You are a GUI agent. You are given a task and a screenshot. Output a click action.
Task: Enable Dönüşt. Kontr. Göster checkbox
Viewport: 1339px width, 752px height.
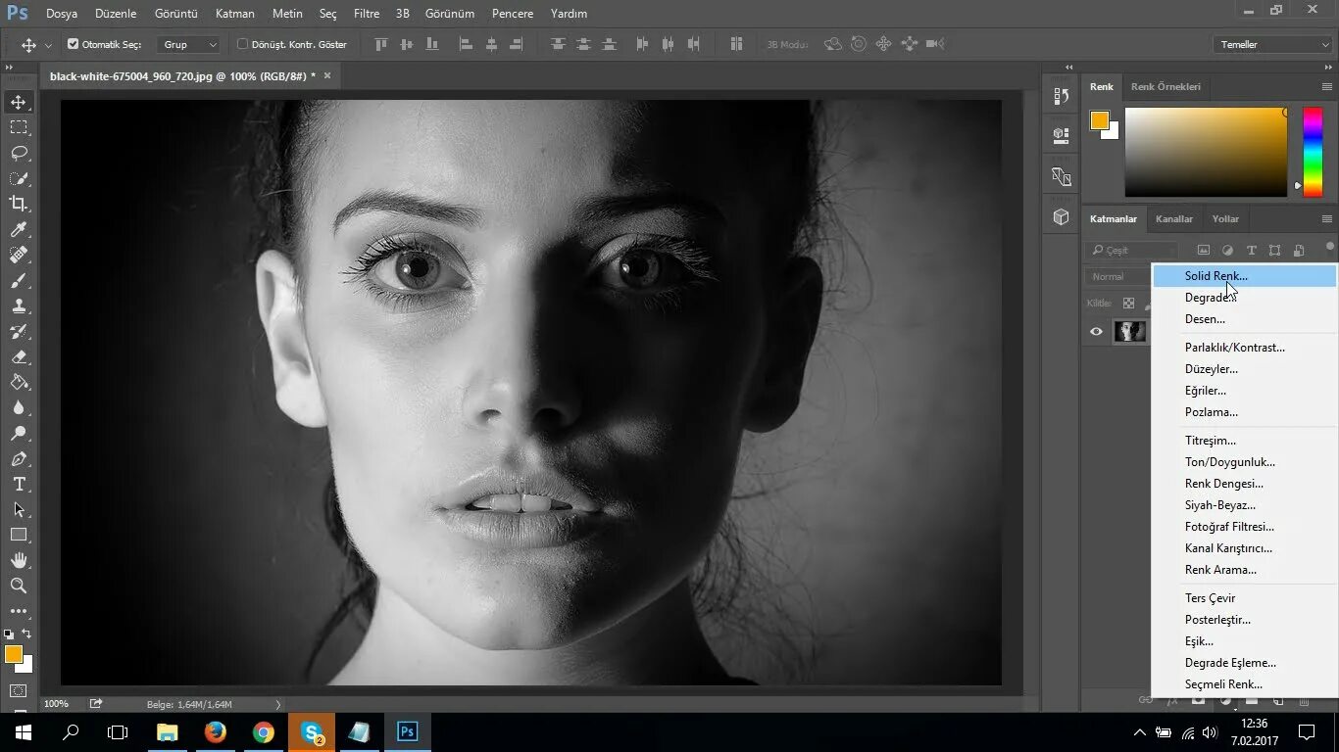[x=243, y=44]
